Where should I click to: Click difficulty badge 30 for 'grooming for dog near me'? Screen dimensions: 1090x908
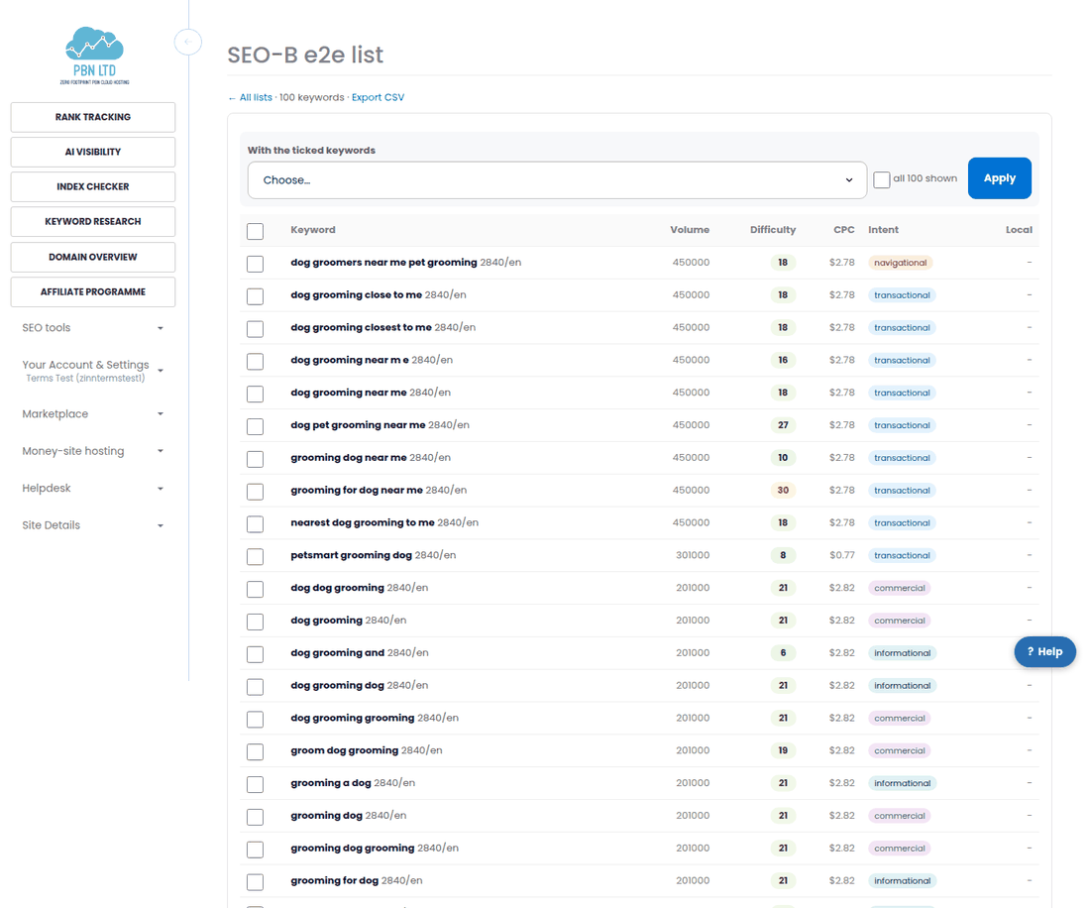tap(783, 490)
